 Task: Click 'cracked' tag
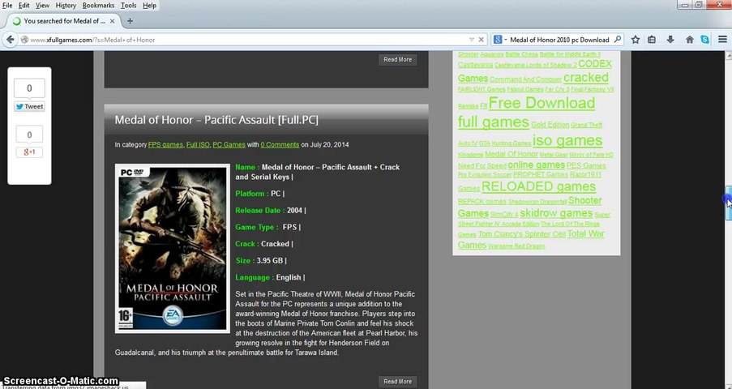[x=586, y=78]
